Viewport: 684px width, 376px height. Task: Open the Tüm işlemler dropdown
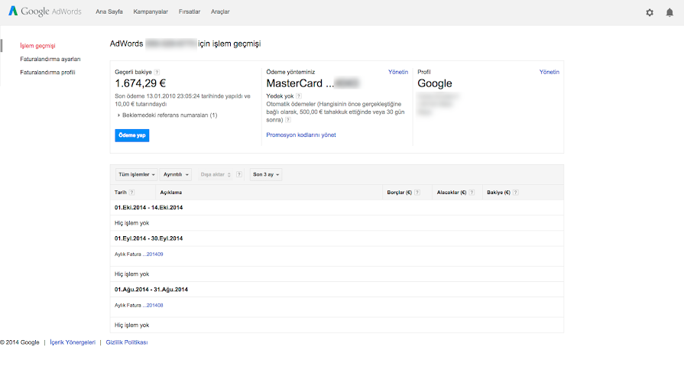tap(137, 174)
